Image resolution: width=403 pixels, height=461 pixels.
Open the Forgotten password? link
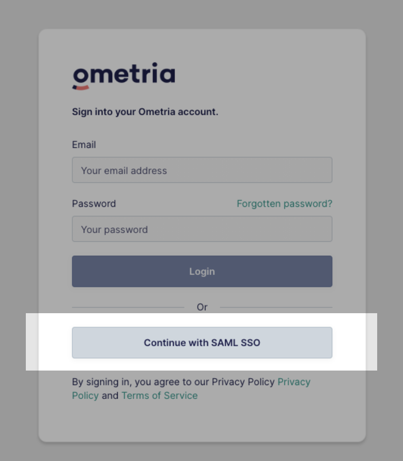[284, 204]
